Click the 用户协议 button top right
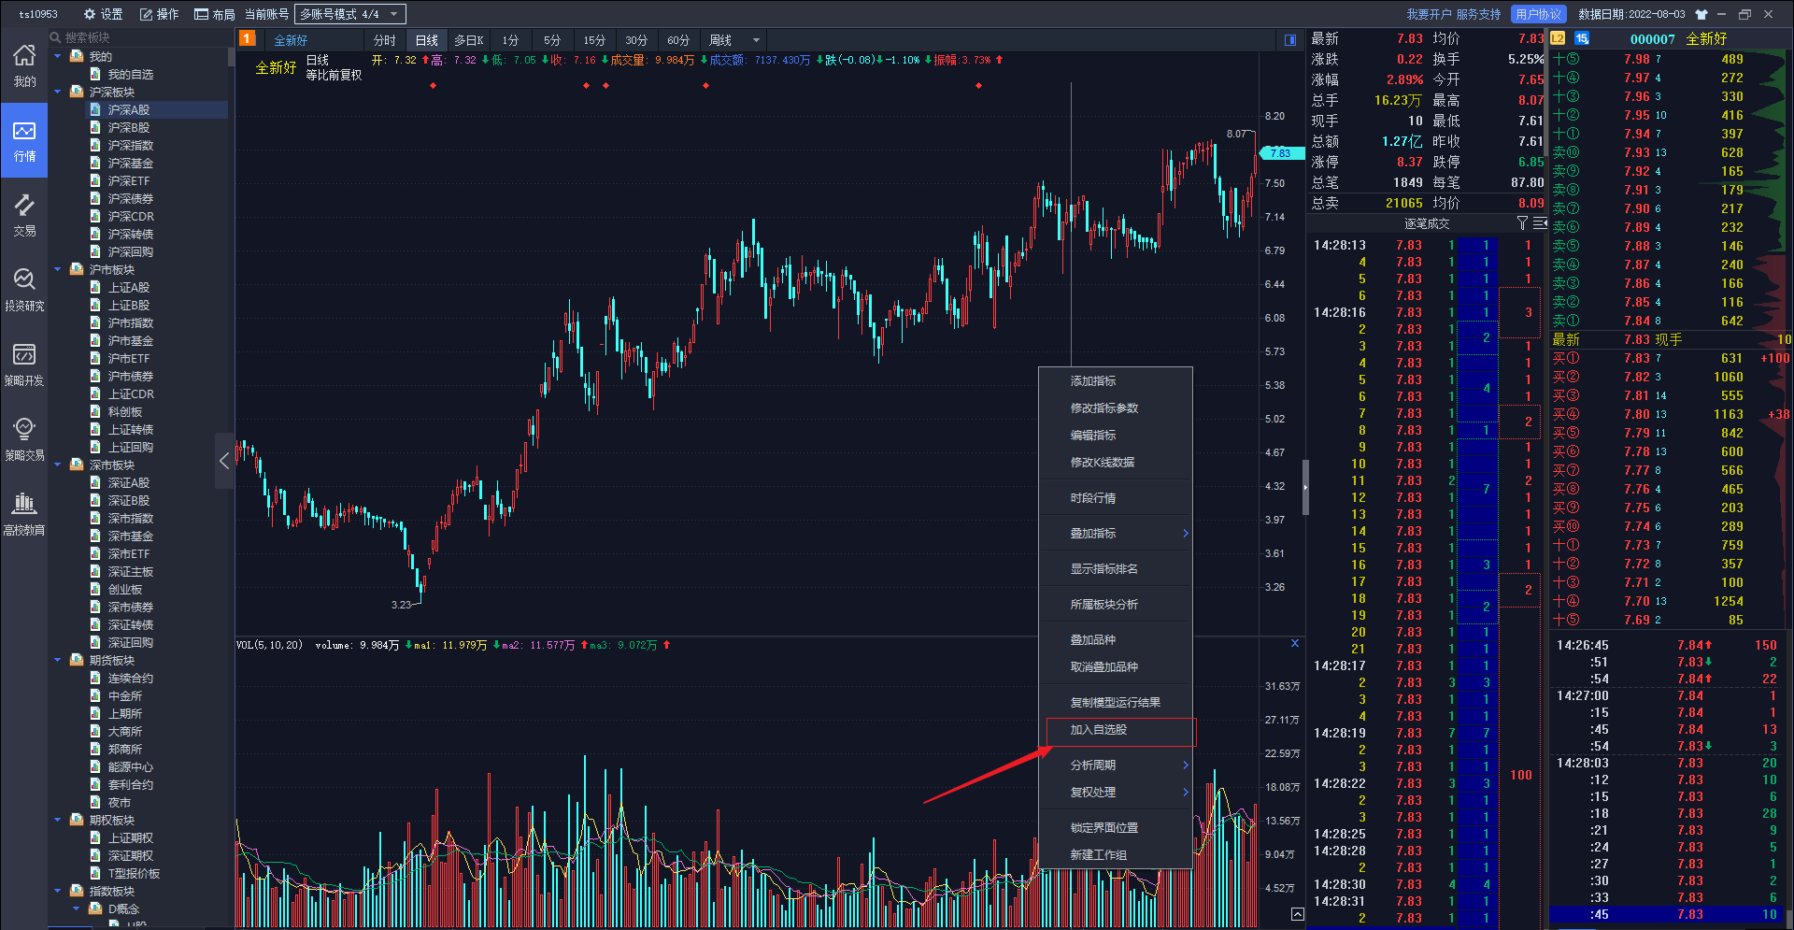The image size is (1794, 930). (1538, 14)
